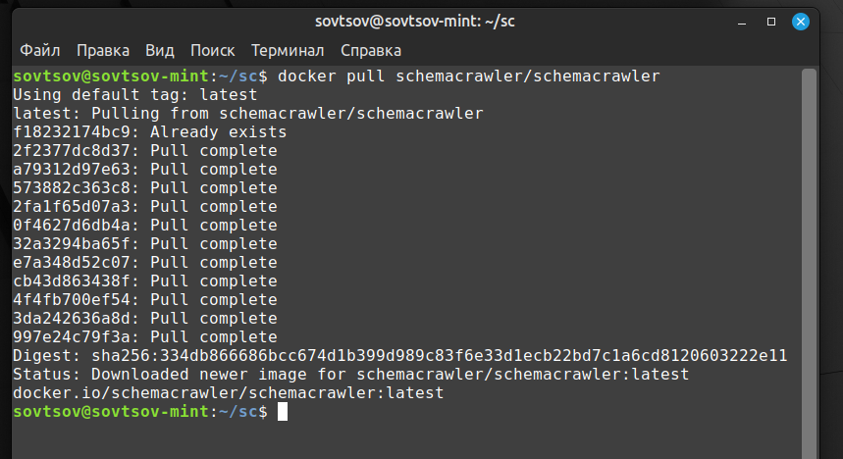Click the cursor block at the prompt
Image resolution: width=843 pixels, height=459 pixels.
click(283, 412)
